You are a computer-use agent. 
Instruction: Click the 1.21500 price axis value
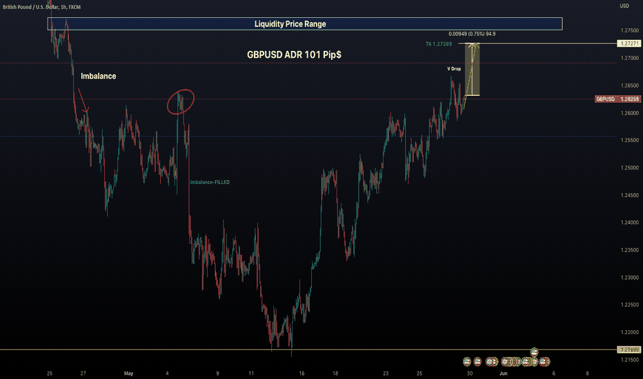click(x=629, y=360)
